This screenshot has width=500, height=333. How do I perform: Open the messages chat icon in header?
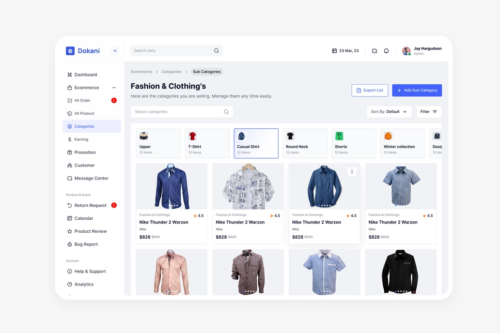(x=375, y=51)
